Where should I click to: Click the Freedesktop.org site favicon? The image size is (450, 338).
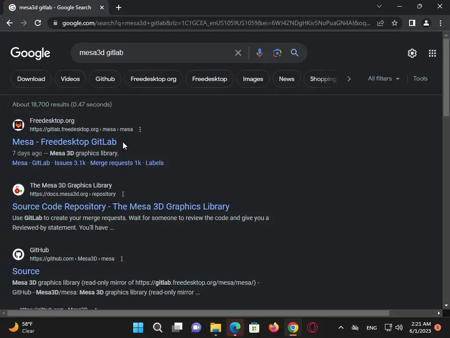[18, 125]
